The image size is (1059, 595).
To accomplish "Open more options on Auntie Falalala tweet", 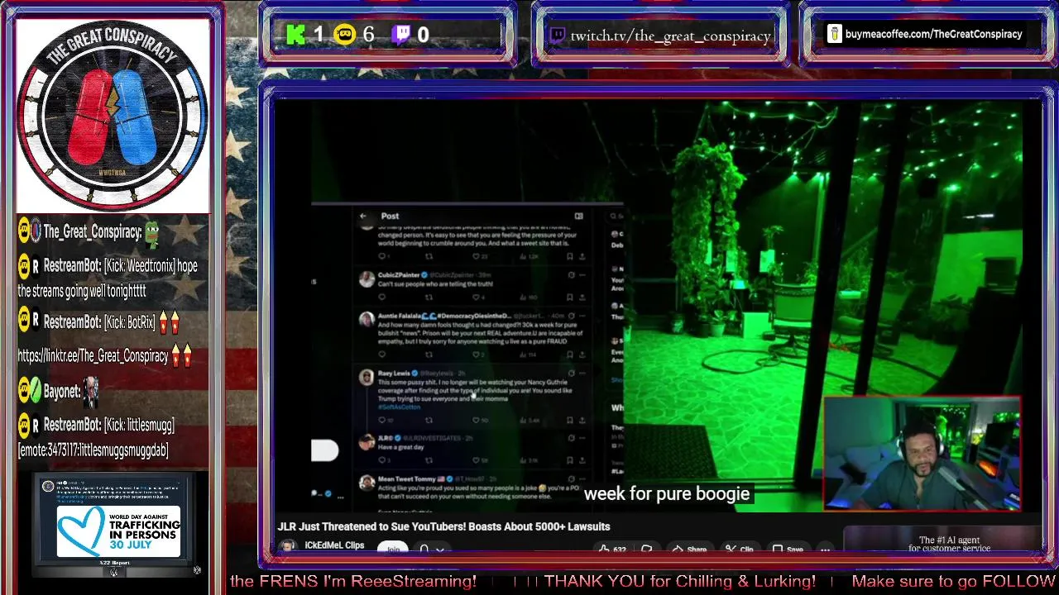I will point(582,316).
